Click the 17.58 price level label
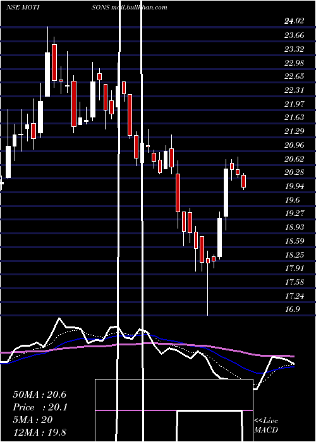This screenshot has width=316, height=442. (x=295, y=282)
